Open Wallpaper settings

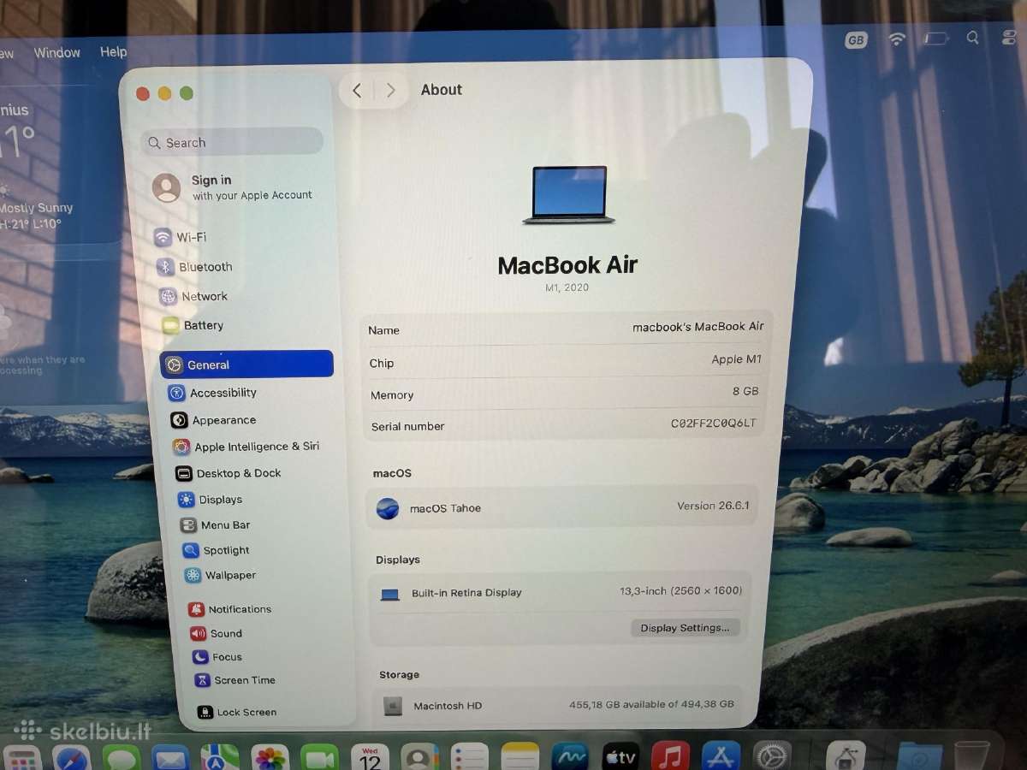tap(221, 575)
